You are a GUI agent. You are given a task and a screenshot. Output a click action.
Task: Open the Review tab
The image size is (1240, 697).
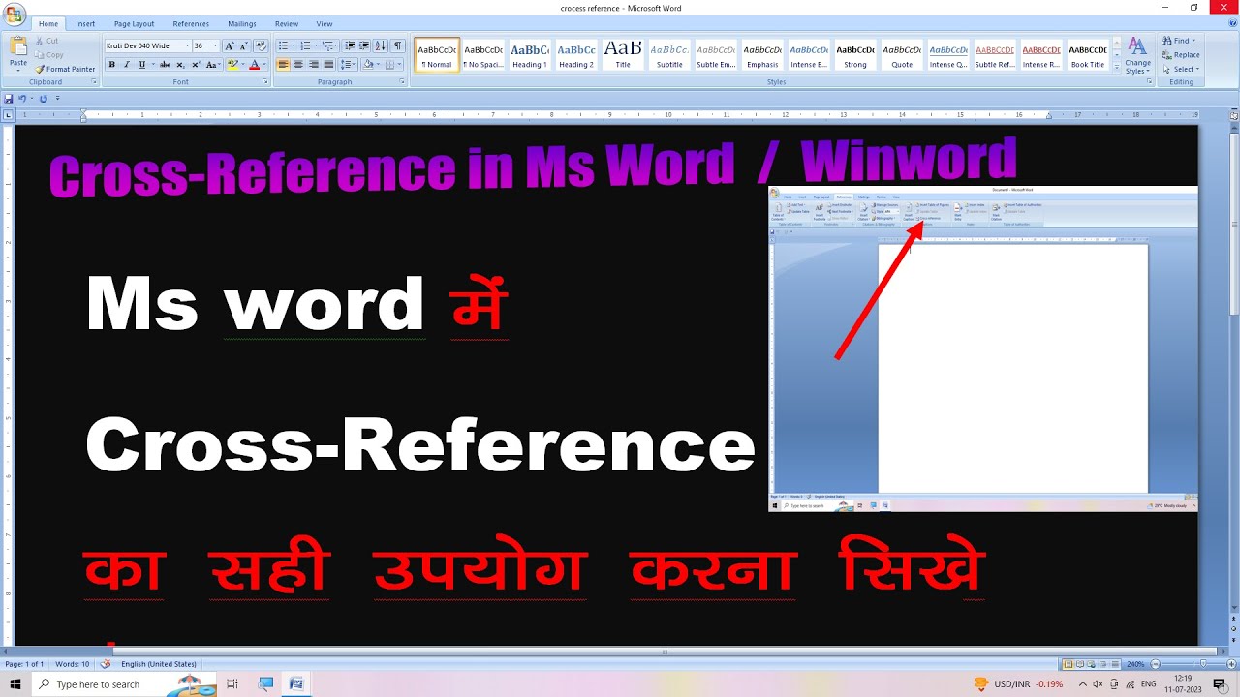(x=287, y=23)
